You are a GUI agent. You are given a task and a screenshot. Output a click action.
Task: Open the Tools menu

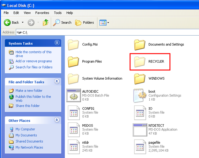tap(58, 13)
